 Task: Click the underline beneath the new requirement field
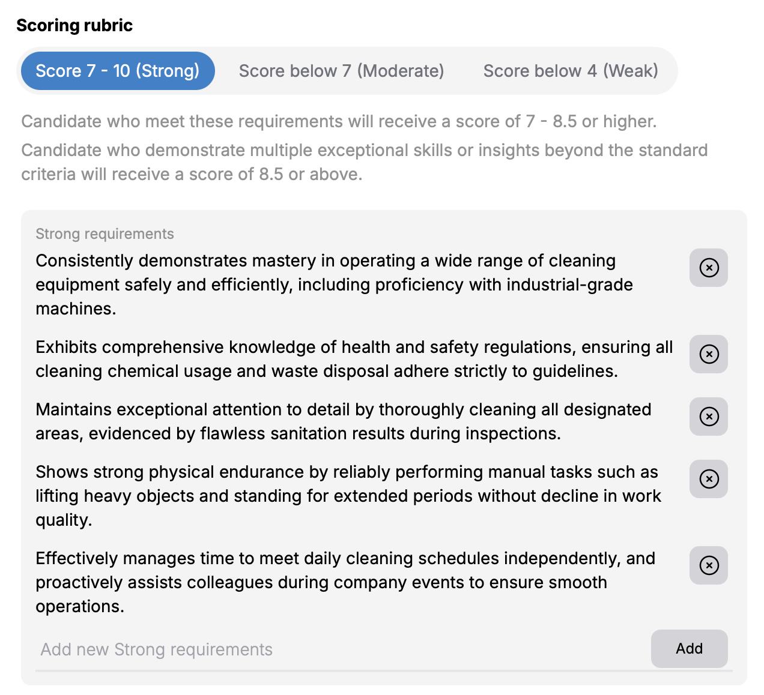[x=384, y=670]
